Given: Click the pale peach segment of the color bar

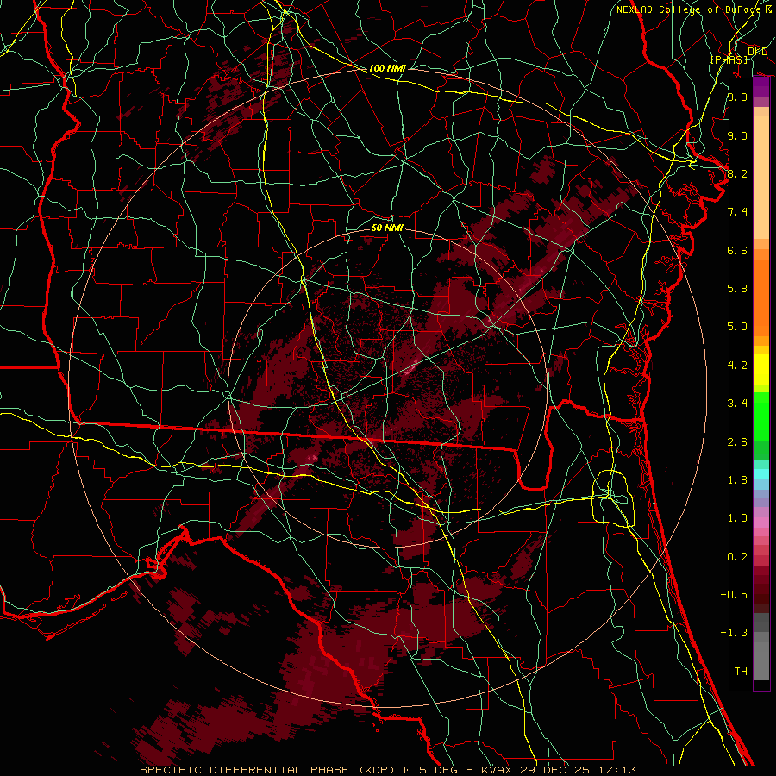Looking at the screenshot, I should coord(761,178).
